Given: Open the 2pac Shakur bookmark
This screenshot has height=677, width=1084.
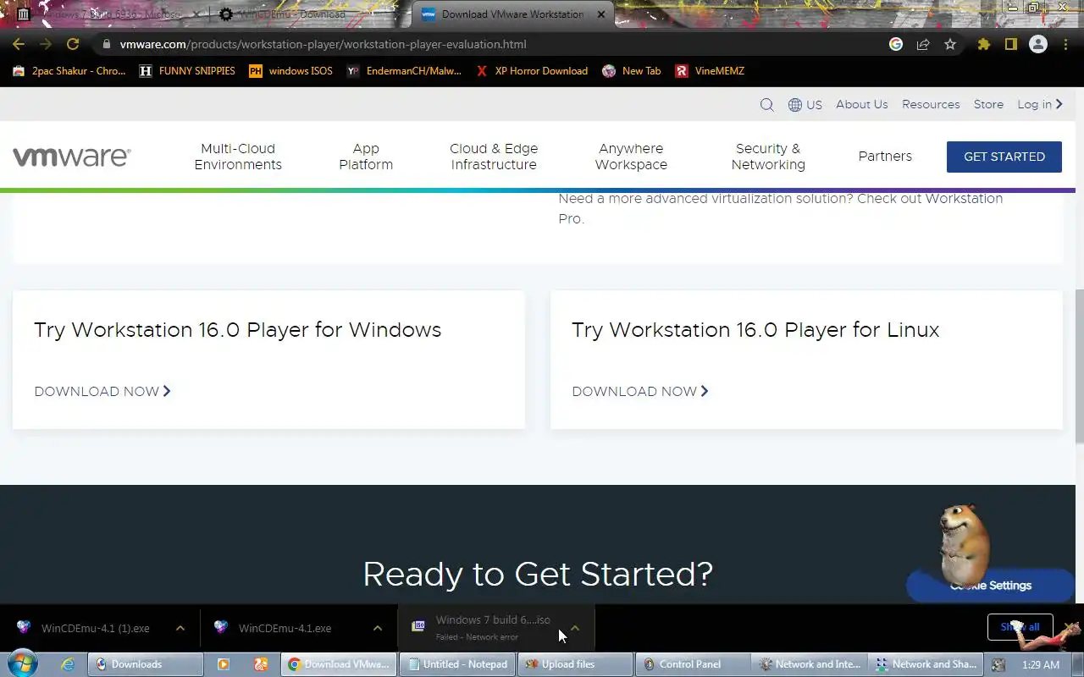Looking at the screenshot, I should click(x=69, y=71).
